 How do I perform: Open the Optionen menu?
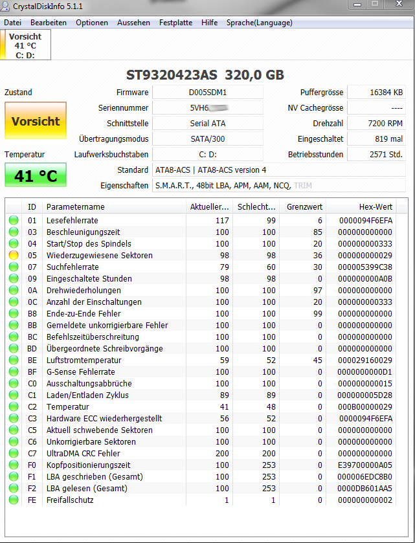91,23
